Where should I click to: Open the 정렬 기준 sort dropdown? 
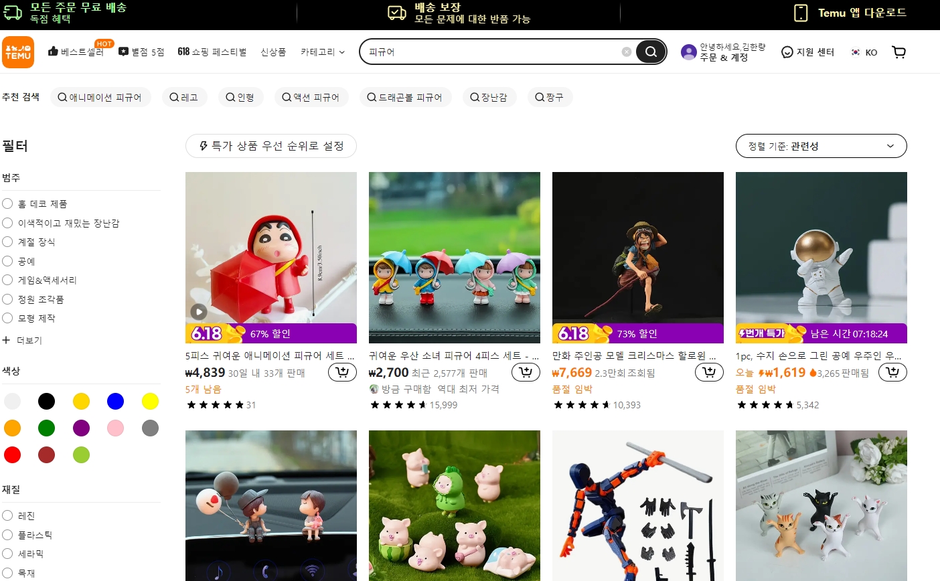[821, 146]
